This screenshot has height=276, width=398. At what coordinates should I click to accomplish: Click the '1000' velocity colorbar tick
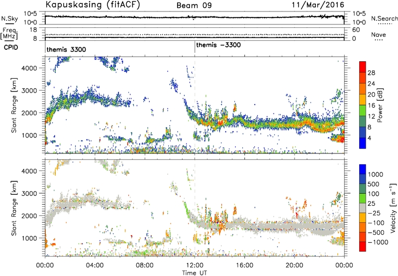(x=375, y=174)
